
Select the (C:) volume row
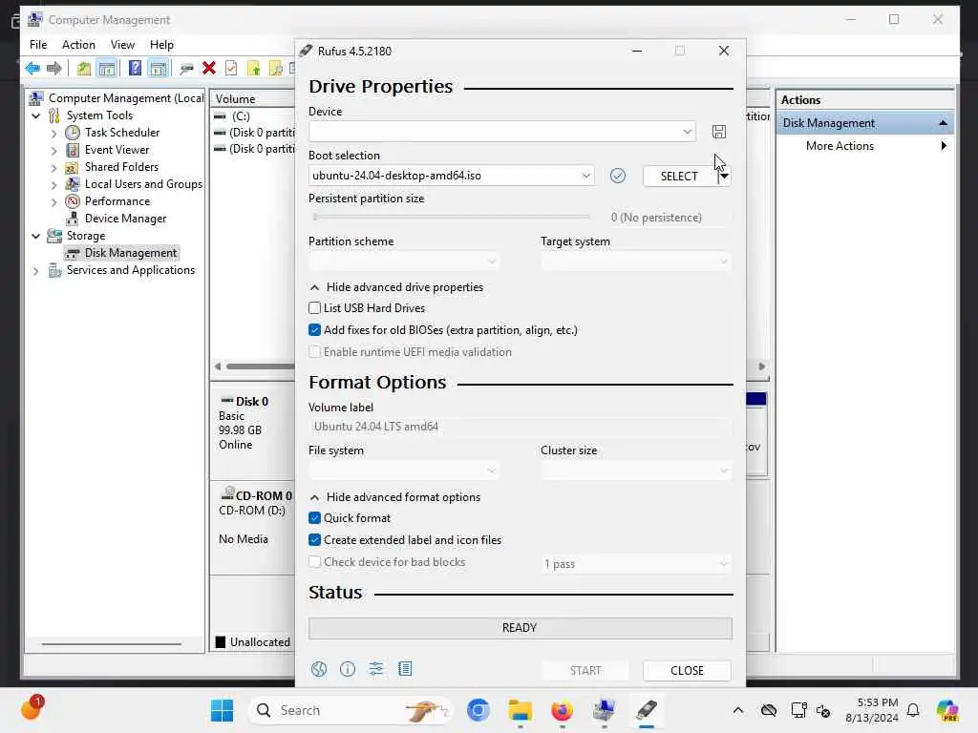point(240,116)
